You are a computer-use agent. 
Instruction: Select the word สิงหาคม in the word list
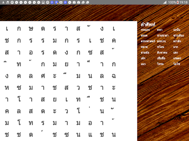[x=162, y=53]
